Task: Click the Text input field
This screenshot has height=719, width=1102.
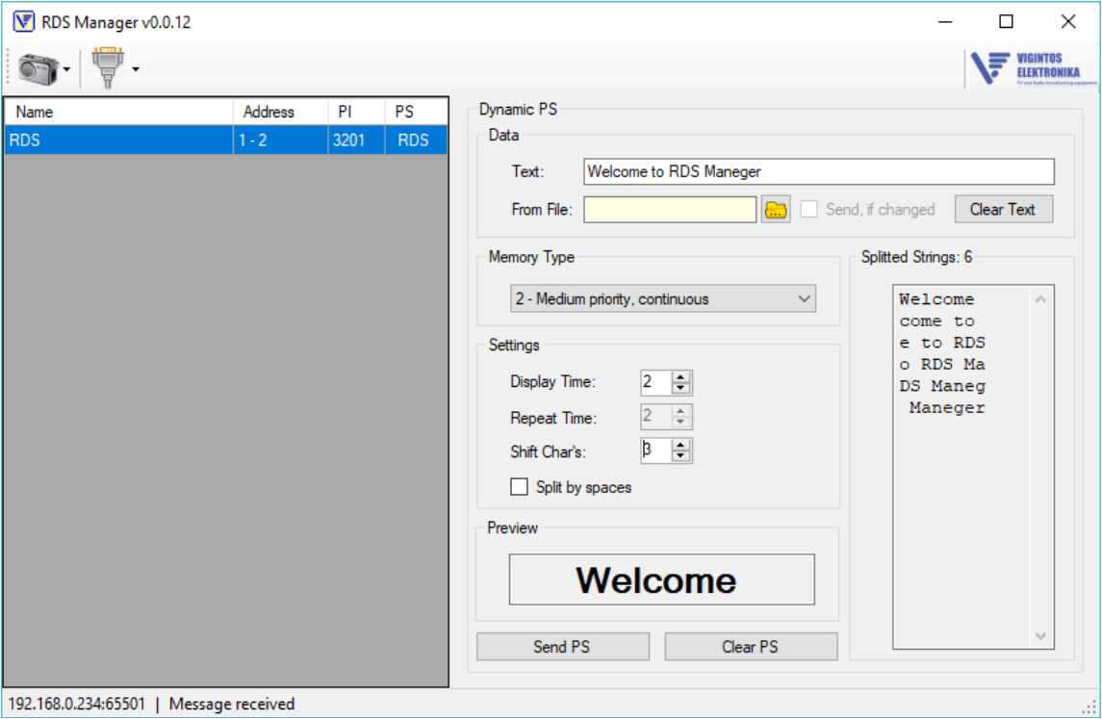Action: [818, 171]
